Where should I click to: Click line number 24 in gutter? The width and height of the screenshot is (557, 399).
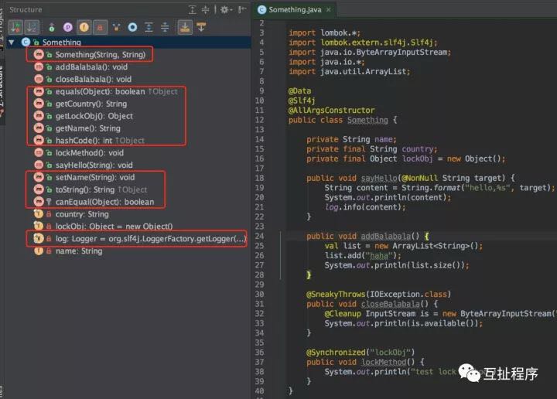(x=260, y=236)
